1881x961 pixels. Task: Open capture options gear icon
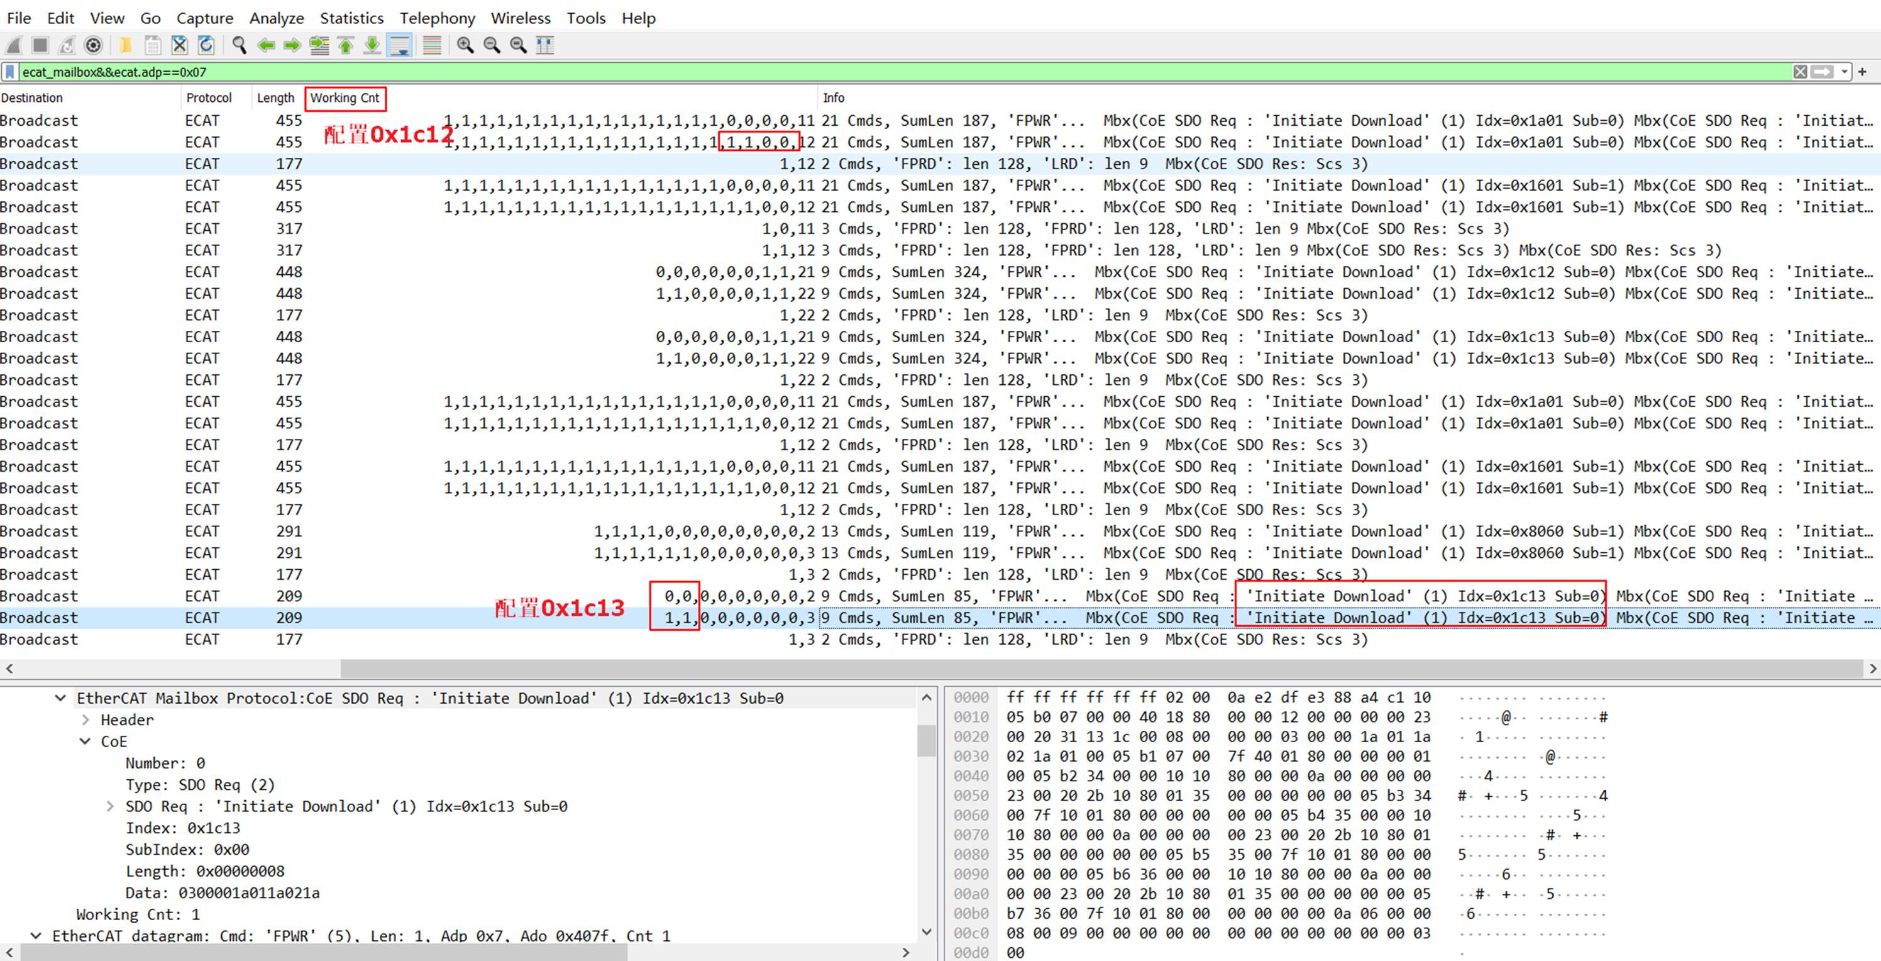click(93, 45)
